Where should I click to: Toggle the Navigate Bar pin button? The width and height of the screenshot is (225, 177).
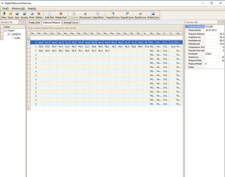click(x=20, y=22)
